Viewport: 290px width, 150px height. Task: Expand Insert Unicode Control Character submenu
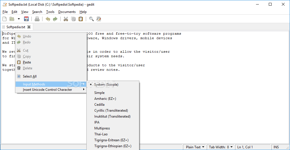coord(51,90)
